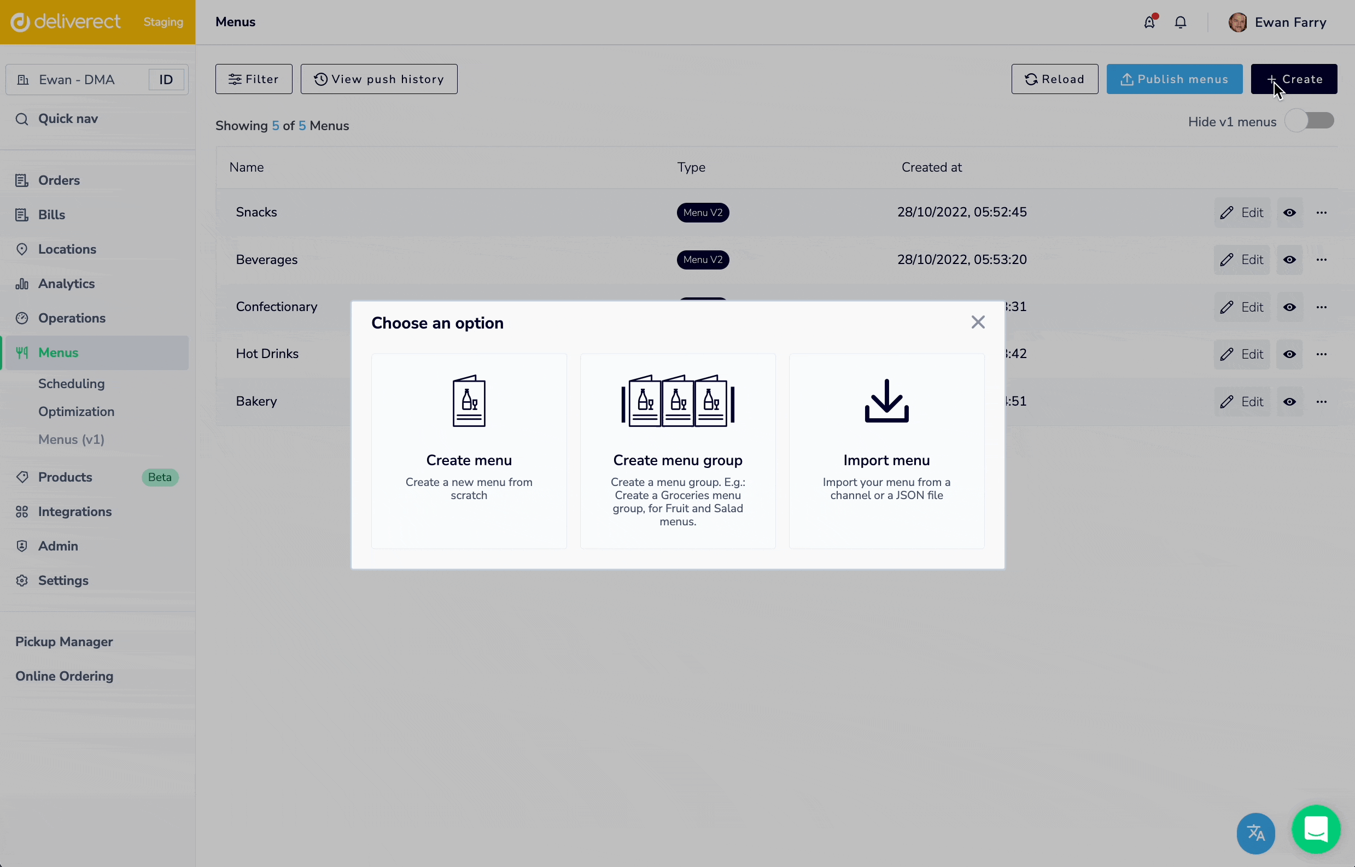Open more options for Beverages row
Screen dimensions: 1355x867
1321,260
